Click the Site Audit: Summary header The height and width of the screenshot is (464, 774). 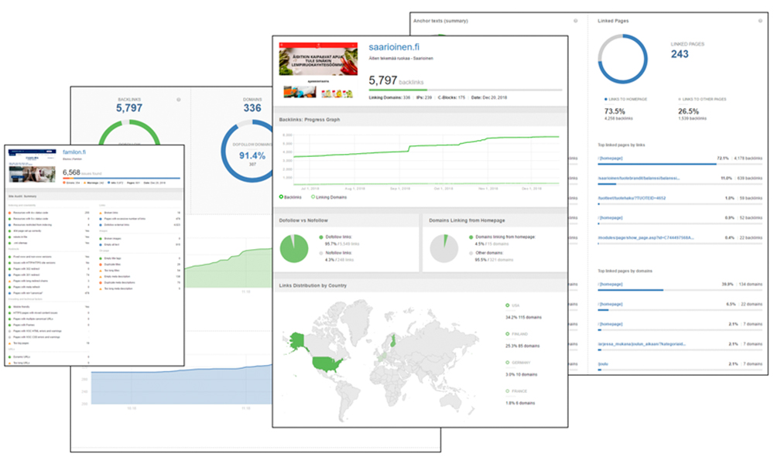(22, 196)
